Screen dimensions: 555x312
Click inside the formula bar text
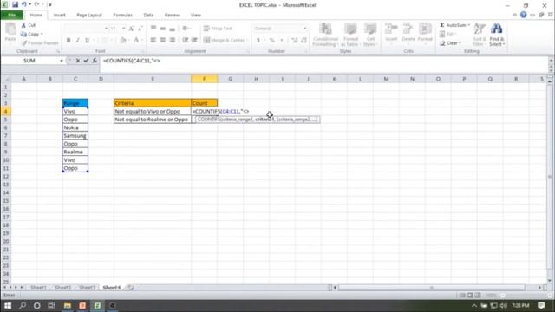pos(131,61)
